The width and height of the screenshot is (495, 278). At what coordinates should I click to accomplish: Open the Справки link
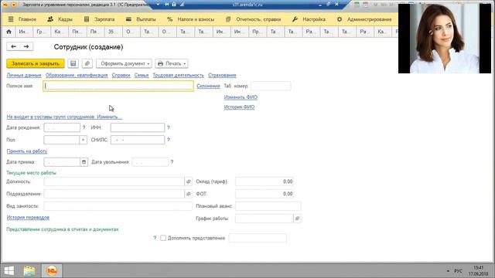tap(121, 76)
